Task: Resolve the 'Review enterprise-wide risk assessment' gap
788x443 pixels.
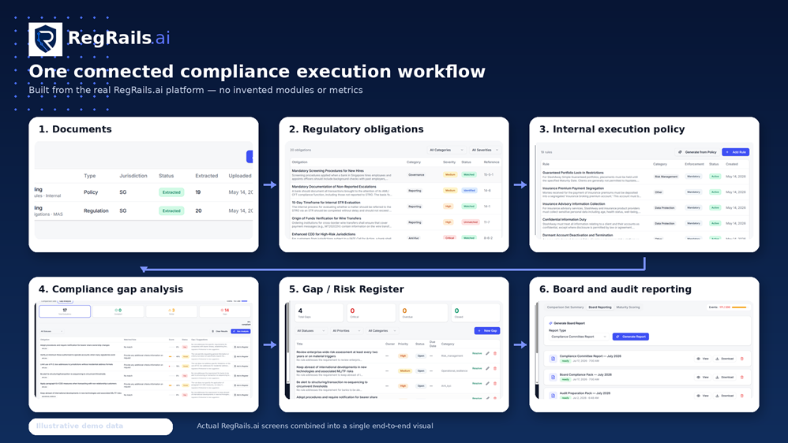Action: point(477,353)
